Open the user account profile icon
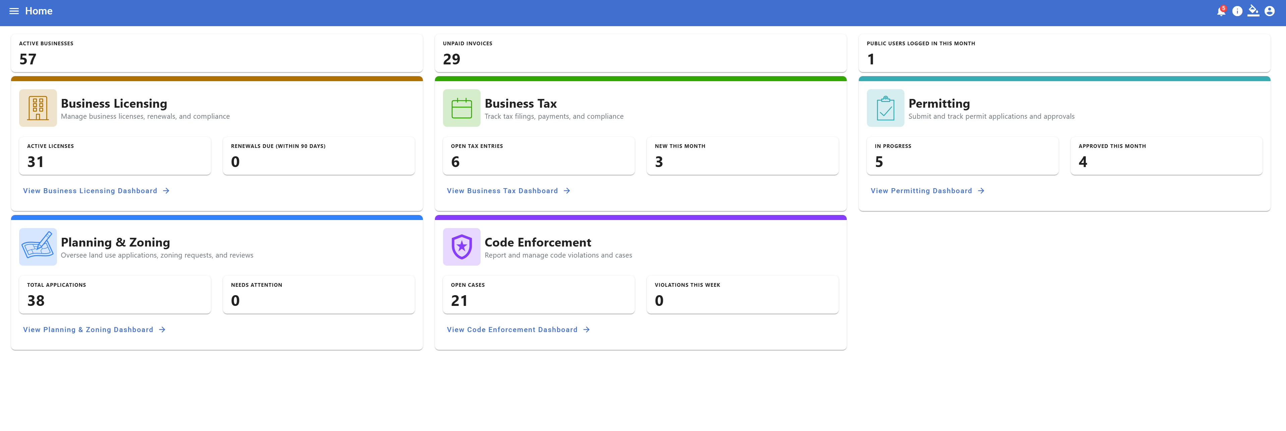Screen dimensions: 1286x431 pyautogui.click(x=1270, y=11)
